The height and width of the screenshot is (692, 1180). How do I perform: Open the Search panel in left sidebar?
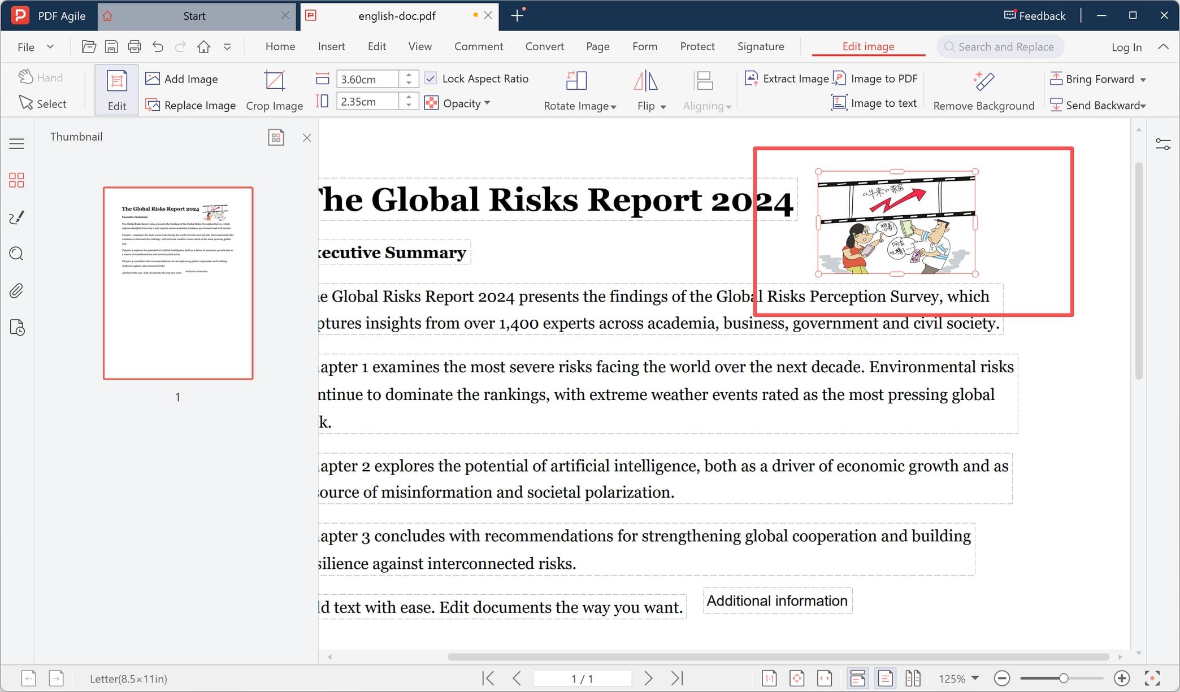click(x=16, y=254)
